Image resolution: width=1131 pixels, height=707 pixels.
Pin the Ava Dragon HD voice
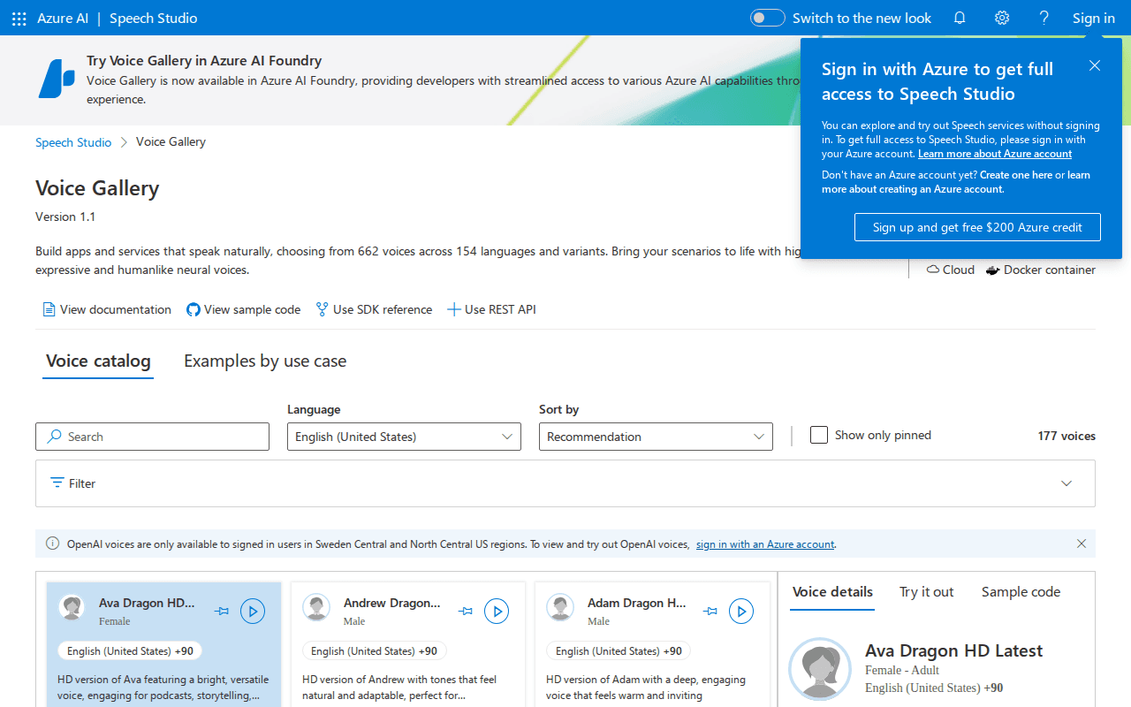222,611
